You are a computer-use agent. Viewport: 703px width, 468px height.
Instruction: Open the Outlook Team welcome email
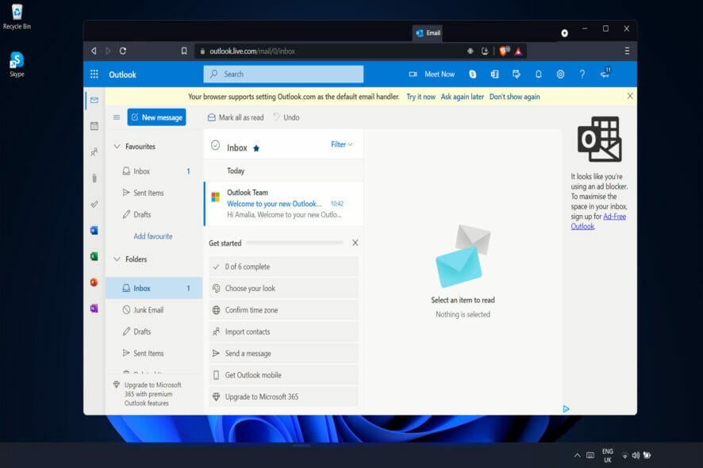283,204
